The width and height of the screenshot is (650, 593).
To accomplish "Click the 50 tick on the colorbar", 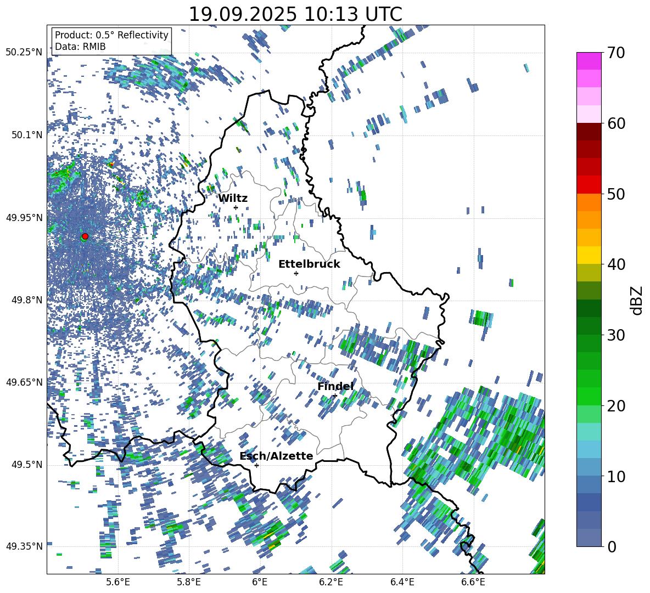I will pyautogui.click(x=616, y=194).
